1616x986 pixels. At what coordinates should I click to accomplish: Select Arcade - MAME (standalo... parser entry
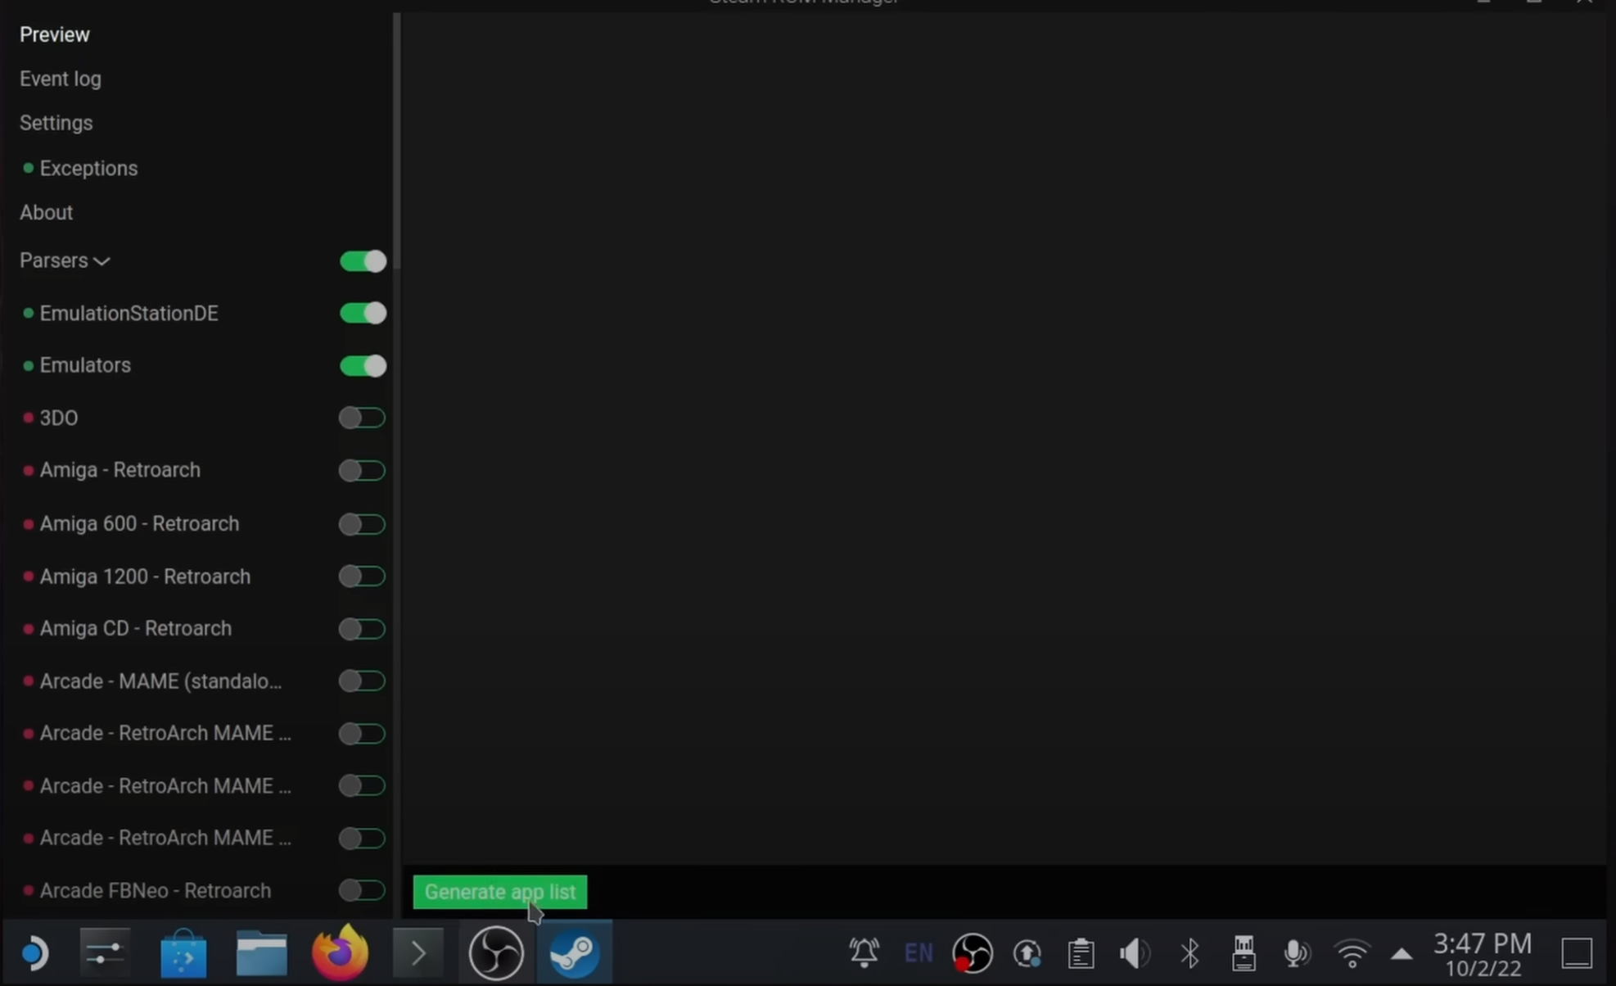pos(160,681)
